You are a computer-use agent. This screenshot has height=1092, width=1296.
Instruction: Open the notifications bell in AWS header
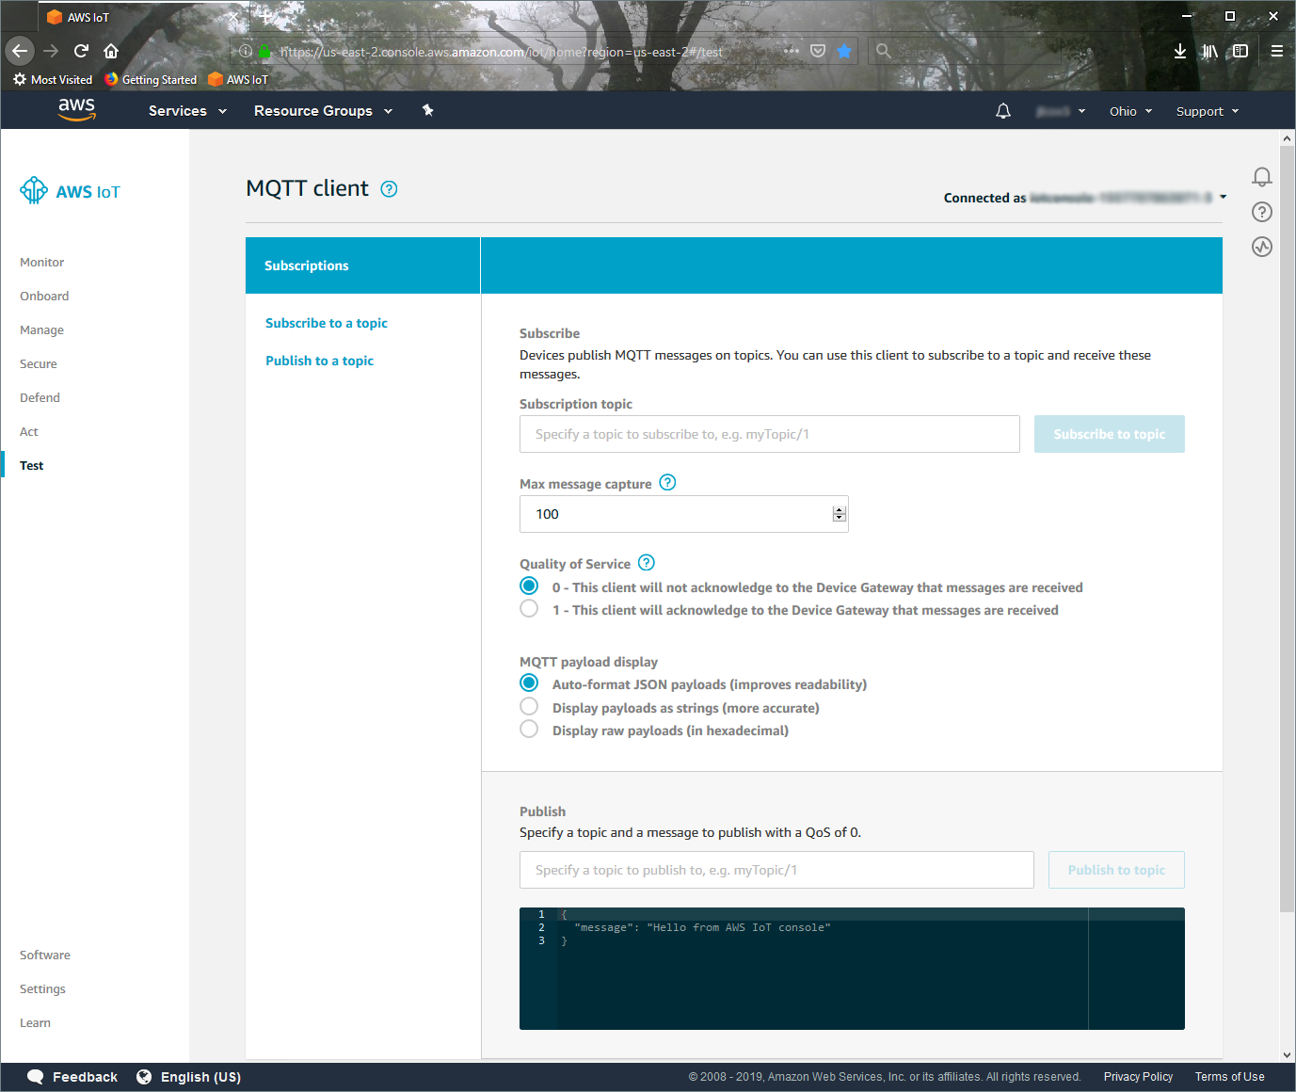1003,111
